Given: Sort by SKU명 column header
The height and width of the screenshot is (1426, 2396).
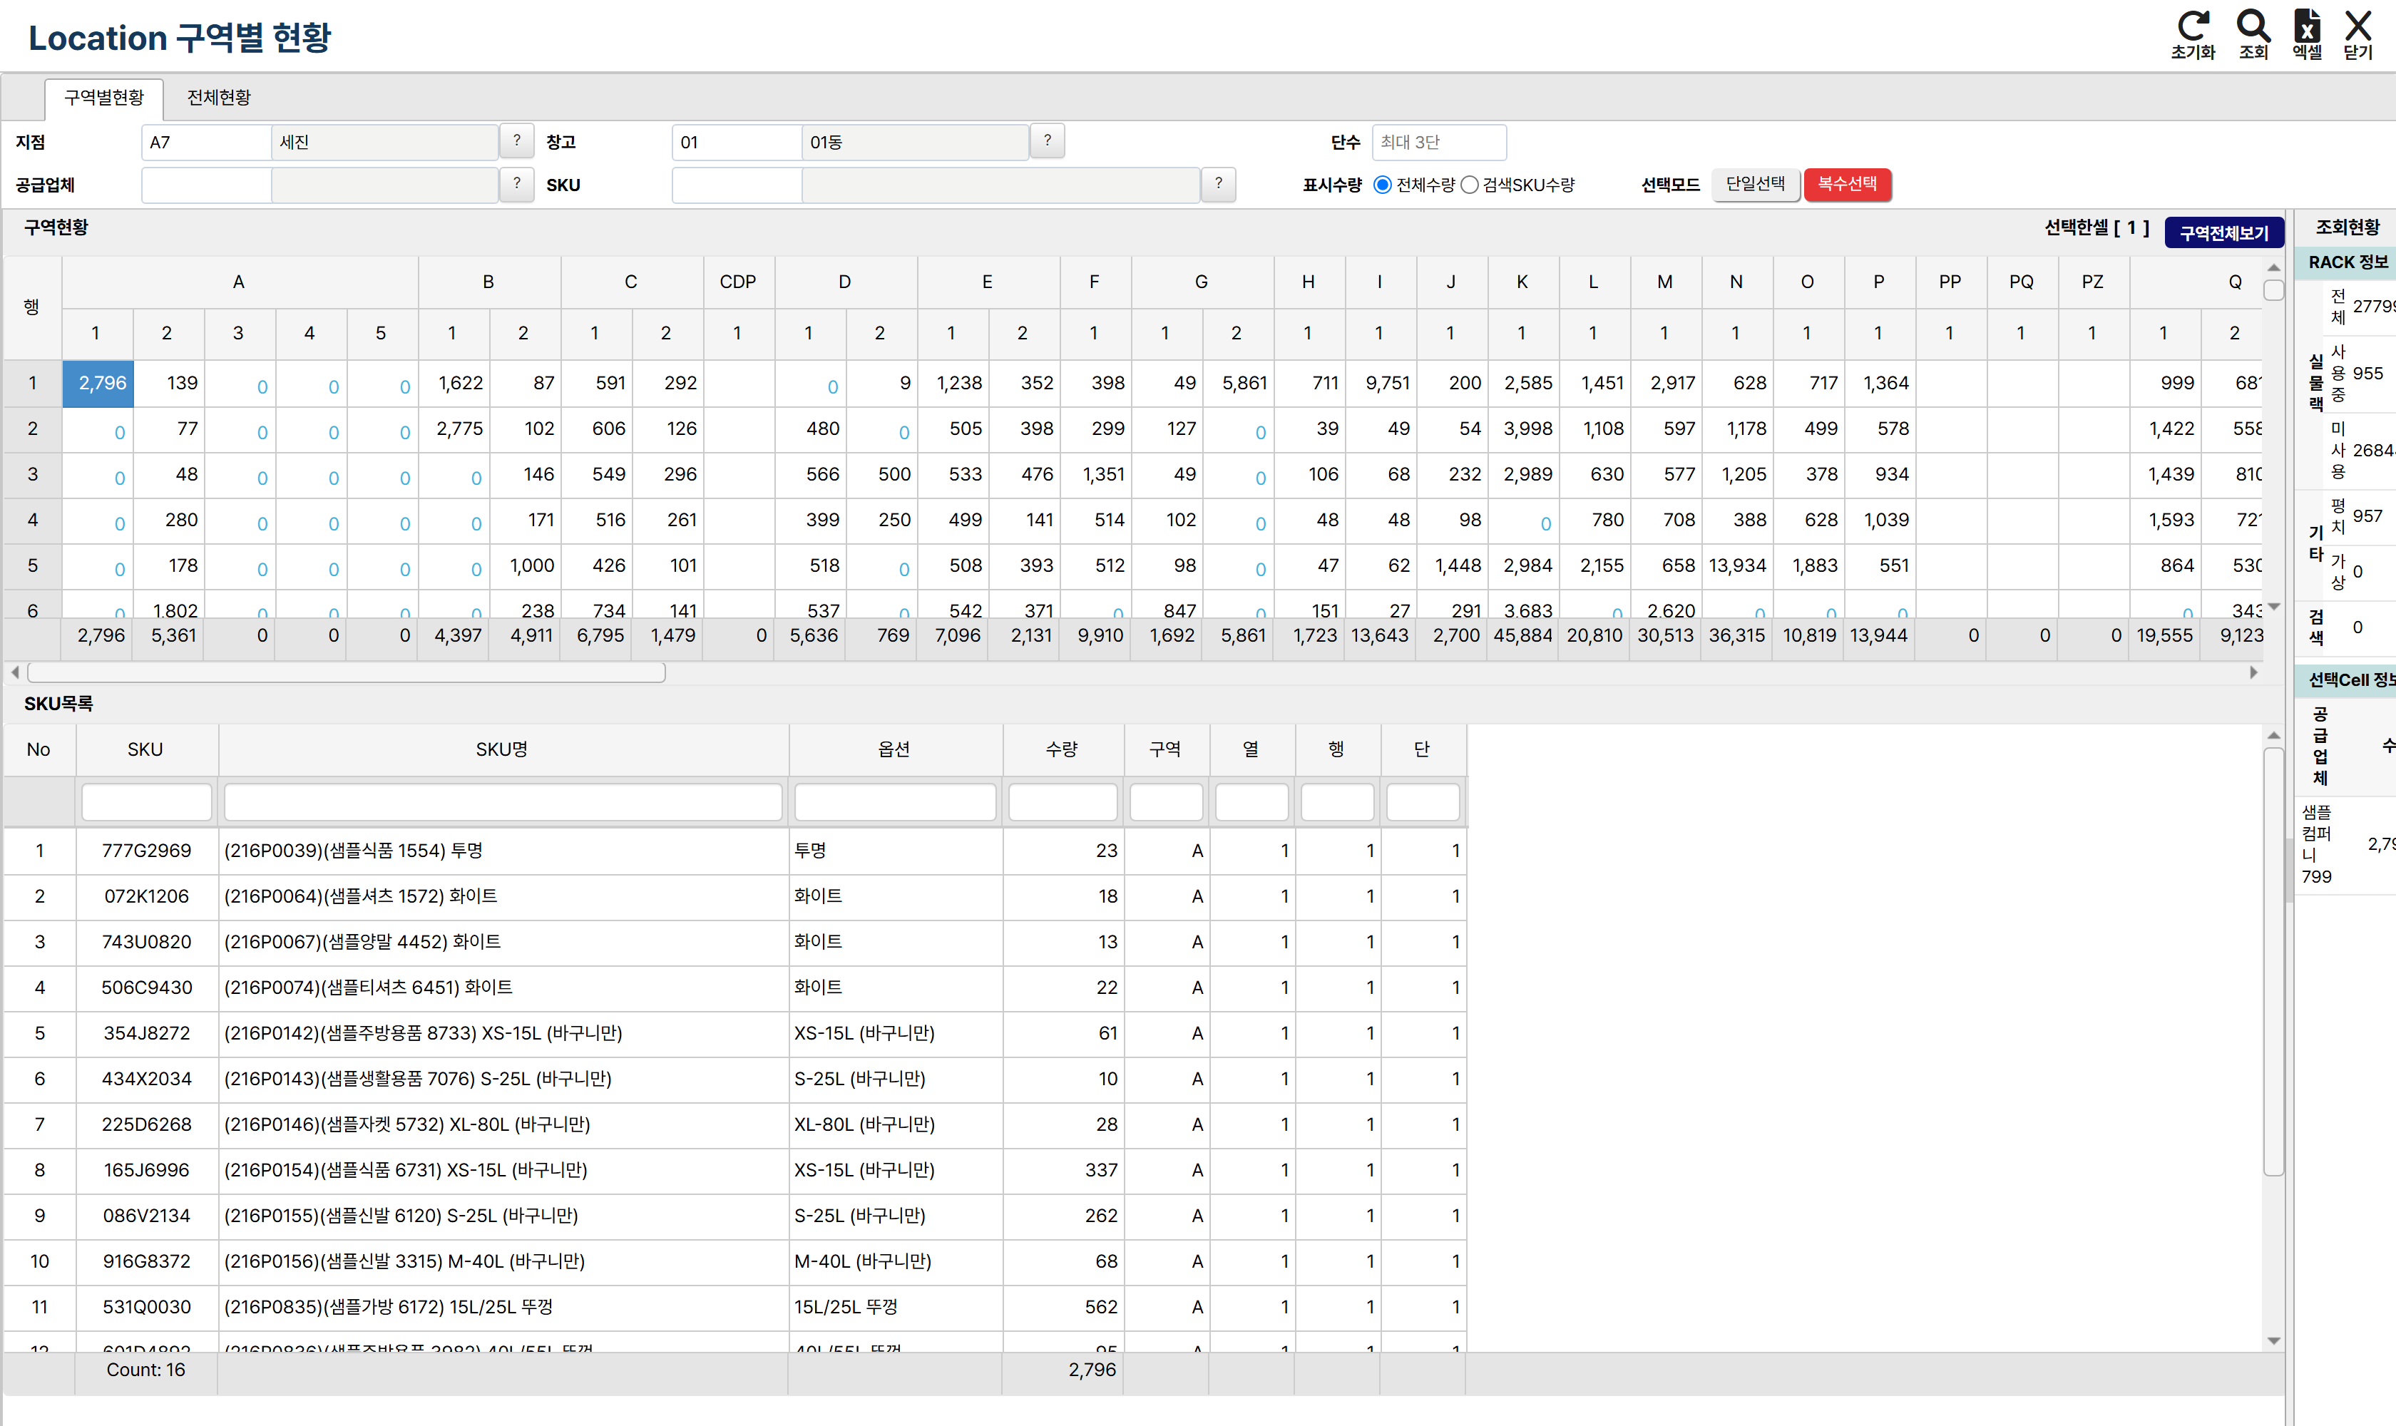Looking at the screenshot, I should (503, 749).
